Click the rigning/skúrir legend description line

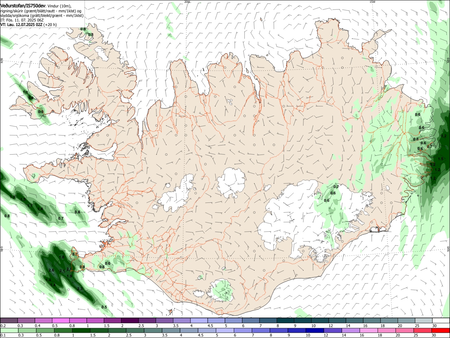[x=41, y=11]
